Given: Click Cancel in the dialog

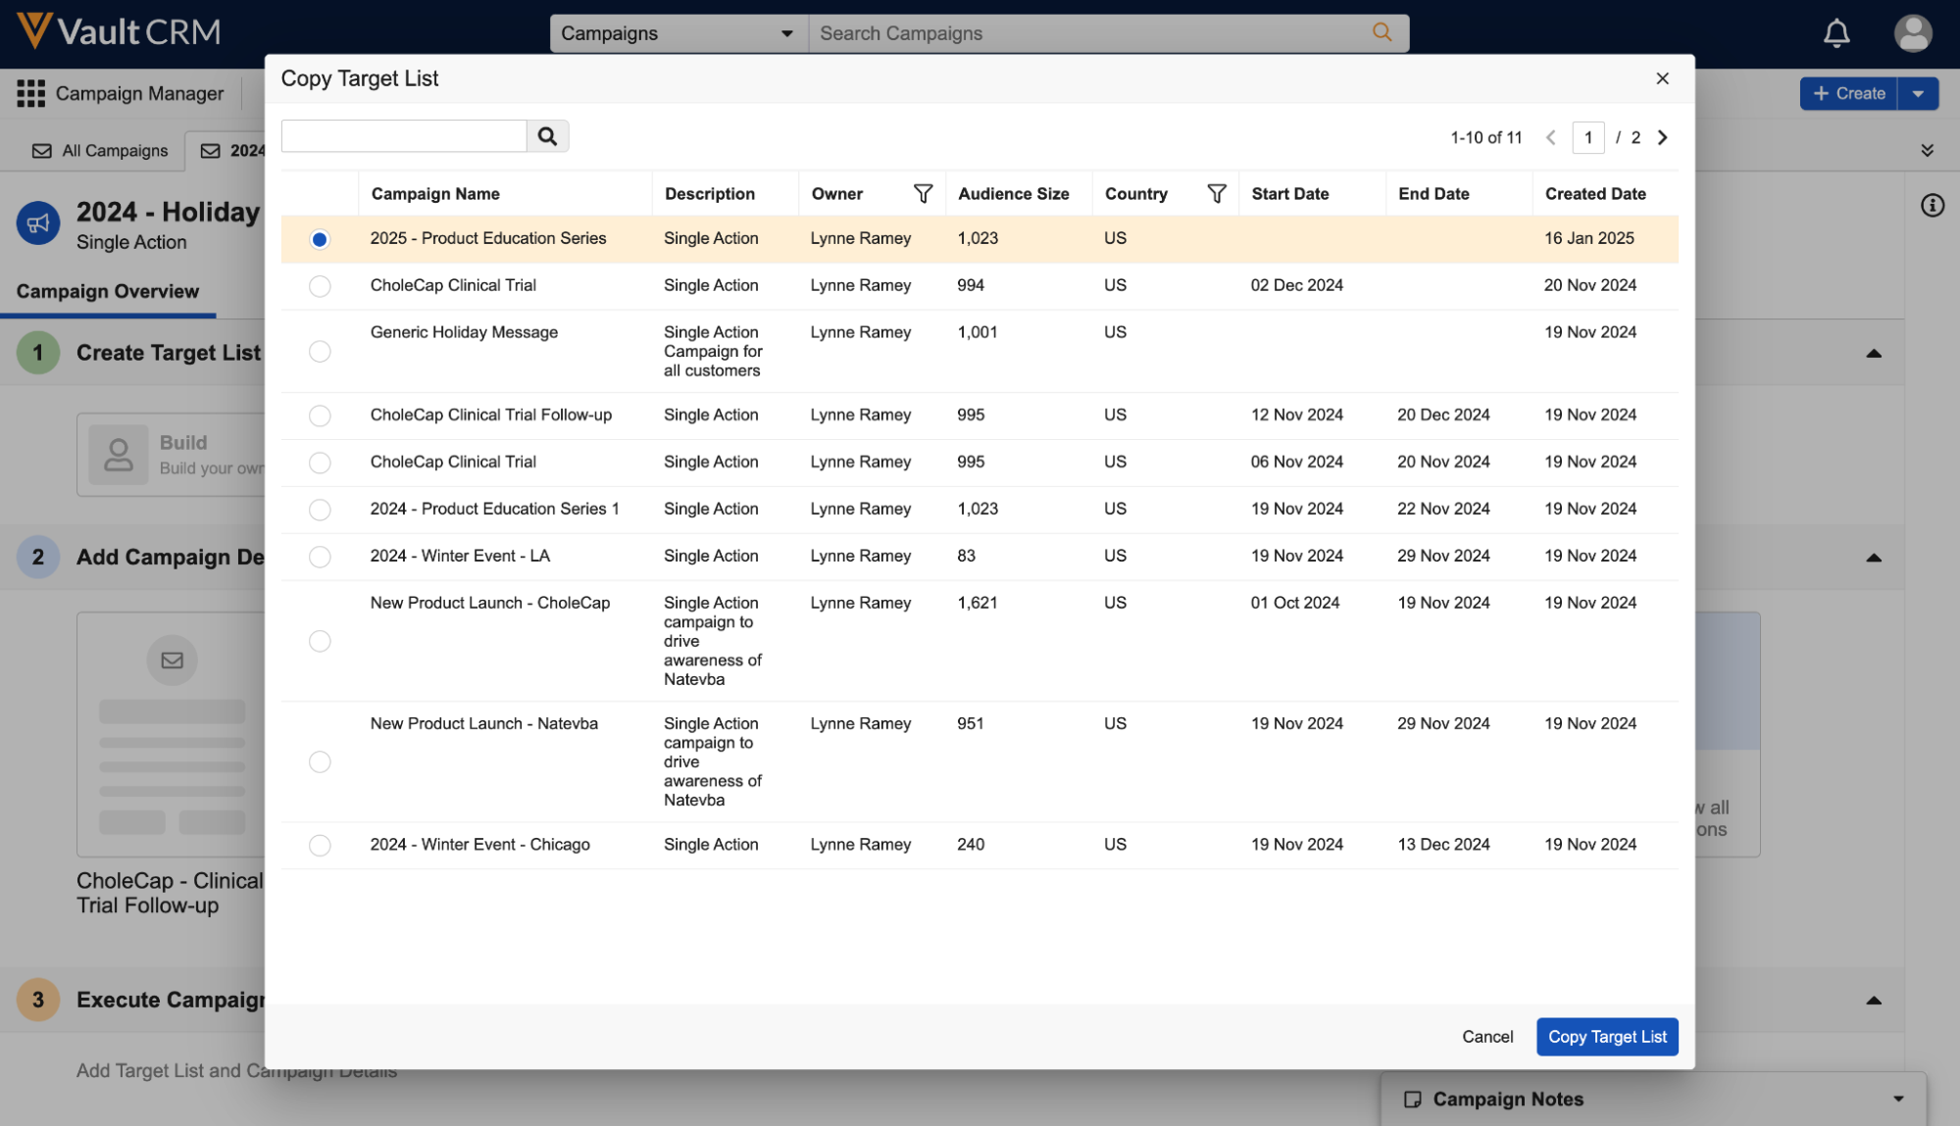Looking at the screenshot, I should [x=1486, y=1037].
